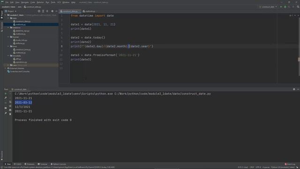Click the editor vertical scrollbar marker
Screen dimensions: 300x169
299,60
